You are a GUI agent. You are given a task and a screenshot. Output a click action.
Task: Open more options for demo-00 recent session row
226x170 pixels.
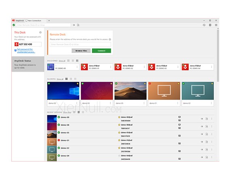[x=212, y=119]
